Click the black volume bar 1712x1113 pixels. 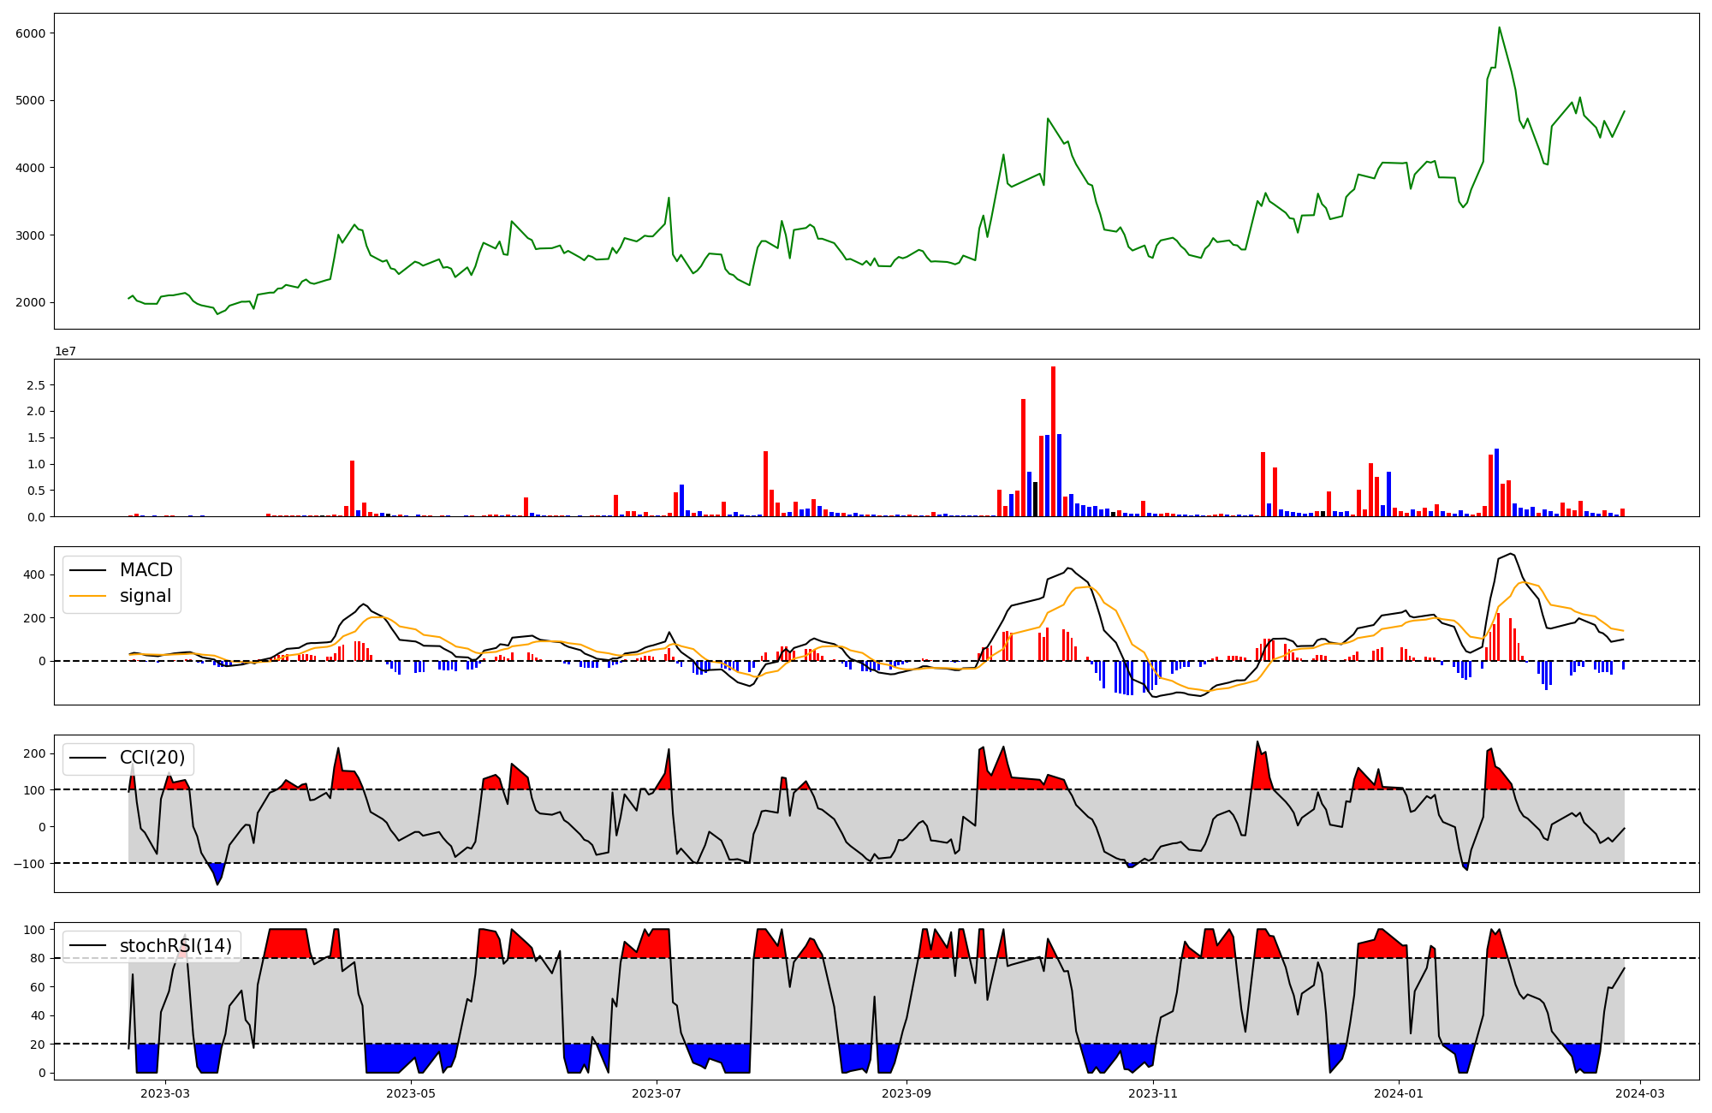pos(1035,500)
